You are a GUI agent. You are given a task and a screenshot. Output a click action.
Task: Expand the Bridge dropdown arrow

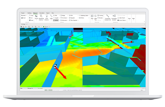pos(68,15)
